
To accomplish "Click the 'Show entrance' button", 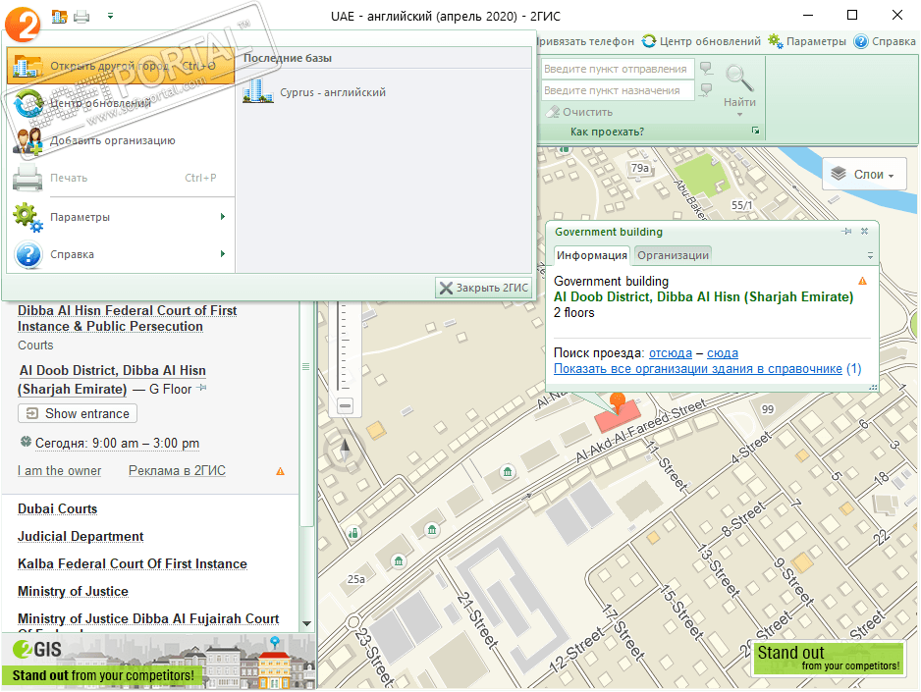I will [78, 414].
